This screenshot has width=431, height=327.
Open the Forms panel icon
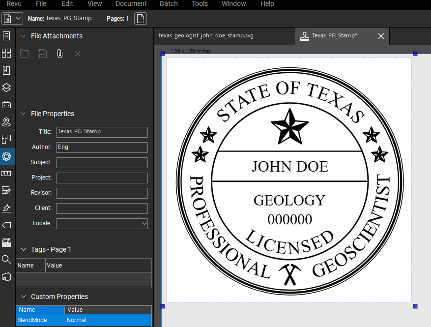pos(6,191)
